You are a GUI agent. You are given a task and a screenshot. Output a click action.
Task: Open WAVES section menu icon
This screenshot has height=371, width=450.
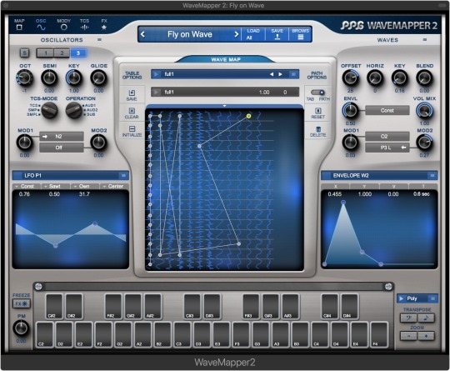click(425, 40)
